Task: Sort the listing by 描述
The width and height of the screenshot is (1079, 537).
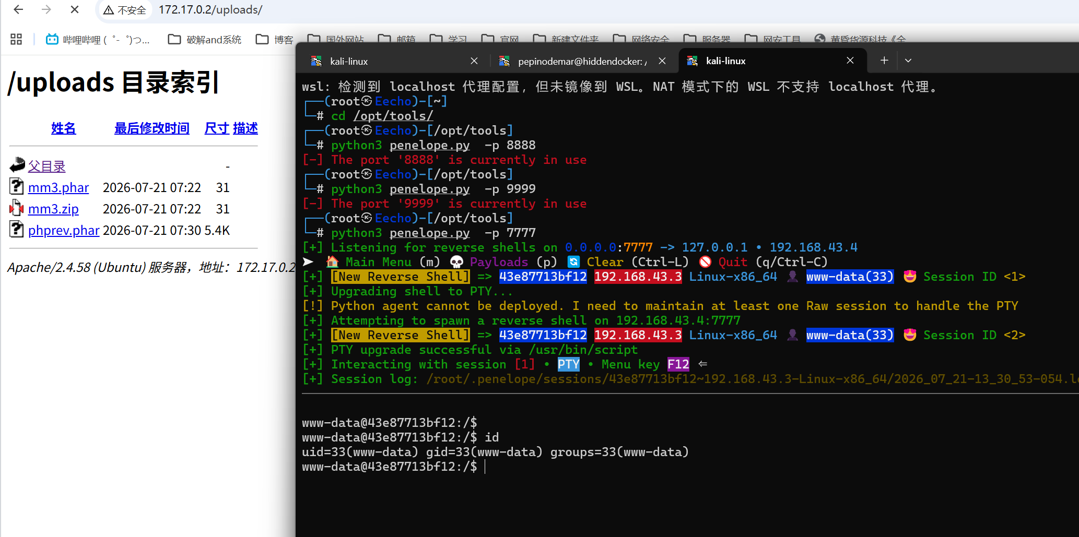Action: coord(245,128)
